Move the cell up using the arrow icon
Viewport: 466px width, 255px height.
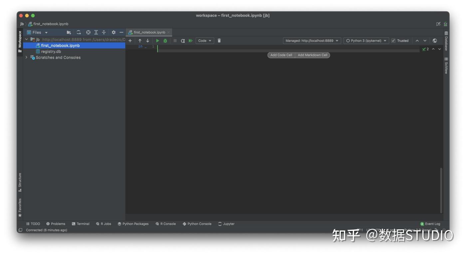click(139, 40)
